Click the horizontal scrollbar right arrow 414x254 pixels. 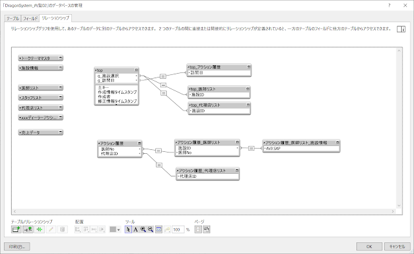[x=393, y=211]
